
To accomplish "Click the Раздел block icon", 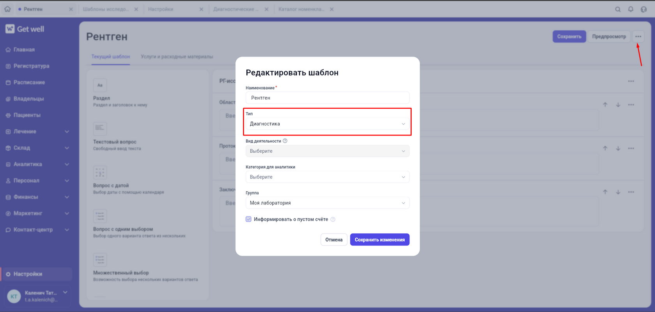I will [100, 85].
